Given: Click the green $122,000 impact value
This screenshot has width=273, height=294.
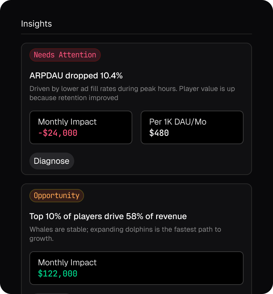Looking at the screenshot, I should pos(57,274).
